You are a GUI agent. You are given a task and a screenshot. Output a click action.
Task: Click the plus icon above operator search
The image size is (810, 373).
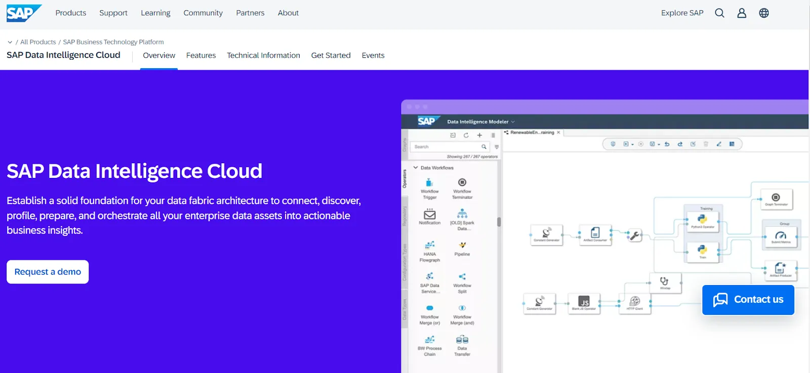(x=479, y=135)
